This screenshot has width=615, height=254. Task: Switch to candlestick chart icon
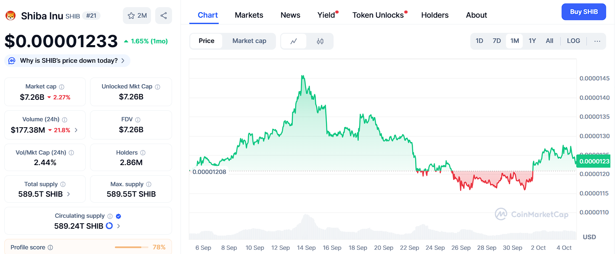[x=320, y=41]
